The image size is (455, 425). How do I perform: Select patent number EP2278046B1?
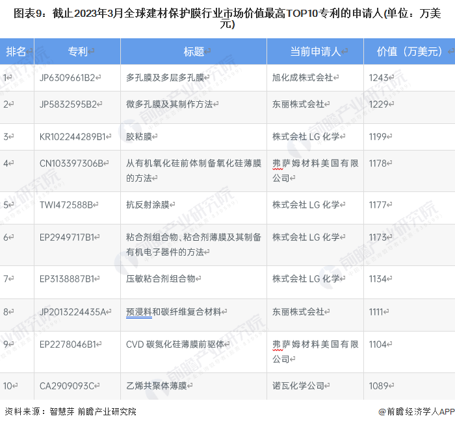(68, 344)
